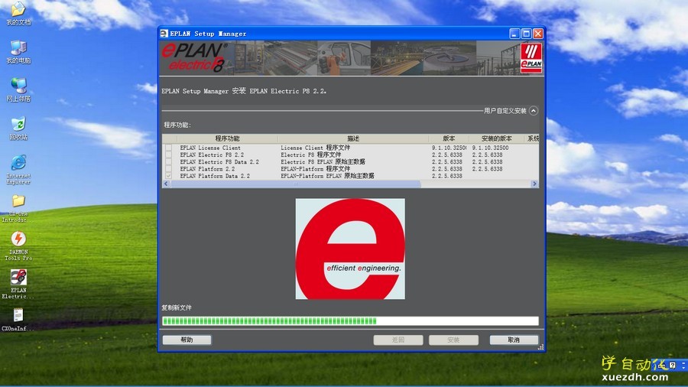Open the Recycle Bin desktop icon
688x387 pixels.
tap(18, 128)
